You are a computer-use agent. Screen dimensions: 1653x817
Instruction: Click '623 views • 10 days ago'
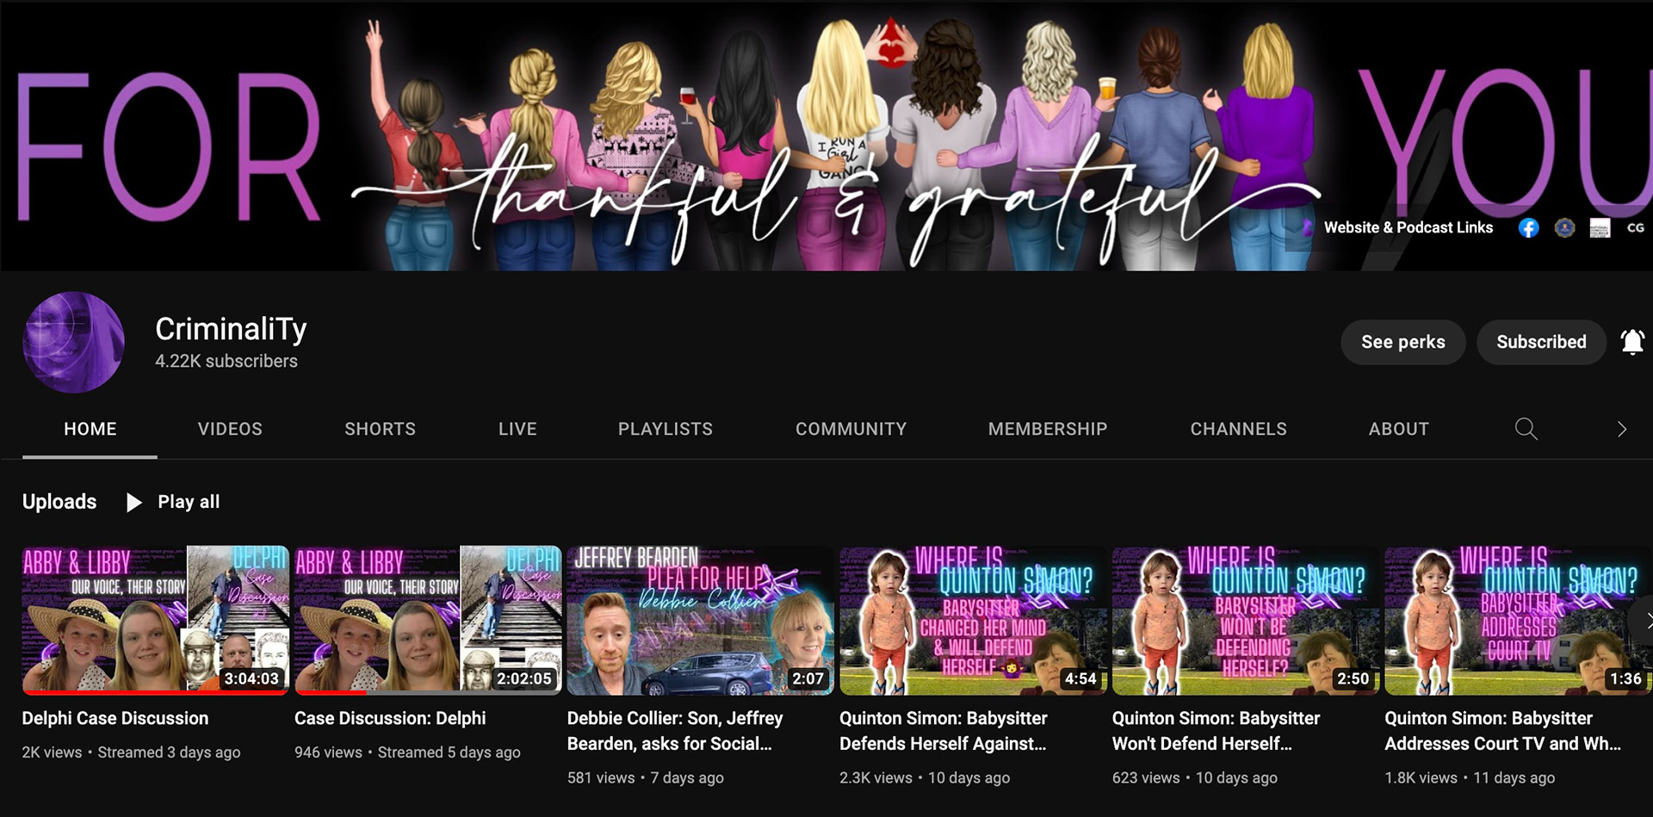coord(1195,778)
